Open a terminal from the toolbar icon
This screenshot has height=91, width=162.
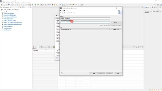tap(9, 5)
